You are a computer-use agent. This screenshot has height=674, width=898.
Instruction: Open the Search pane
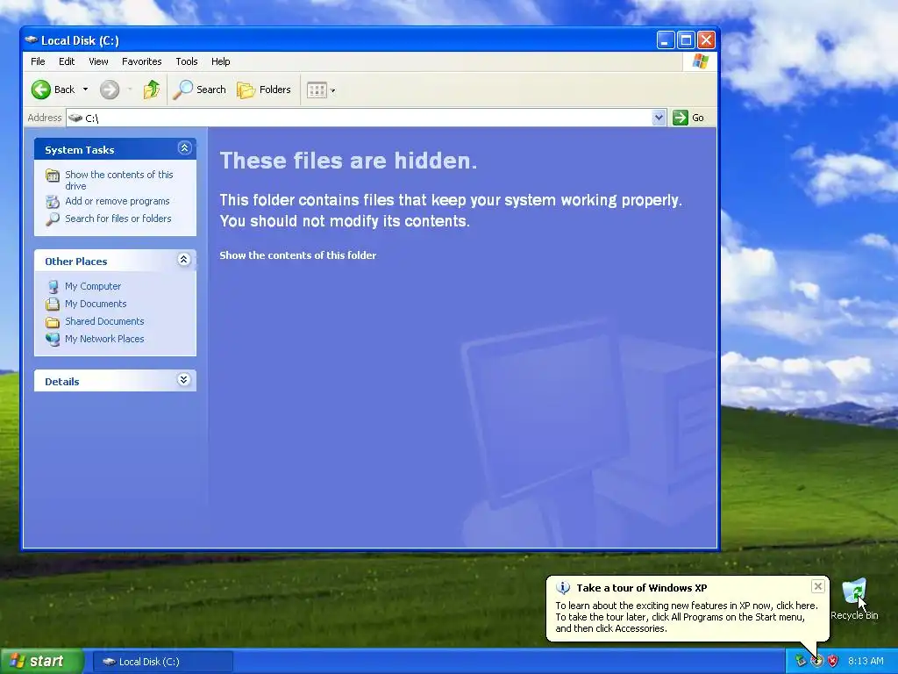pos(199,90)
